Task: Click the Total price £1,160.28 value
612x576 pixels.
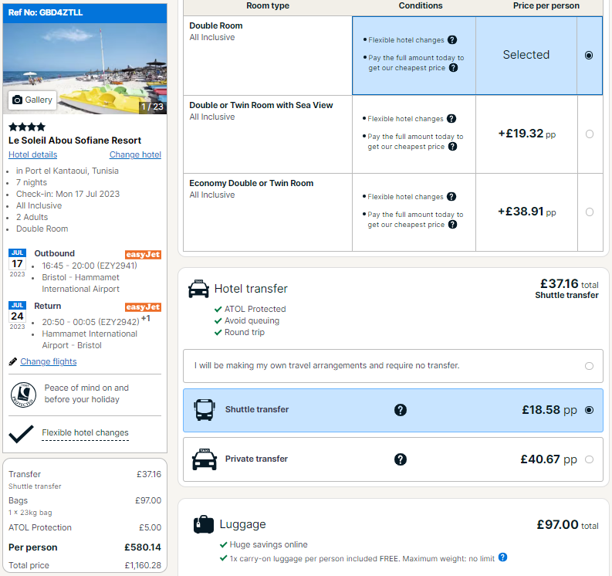Action: tap(143, 565)
